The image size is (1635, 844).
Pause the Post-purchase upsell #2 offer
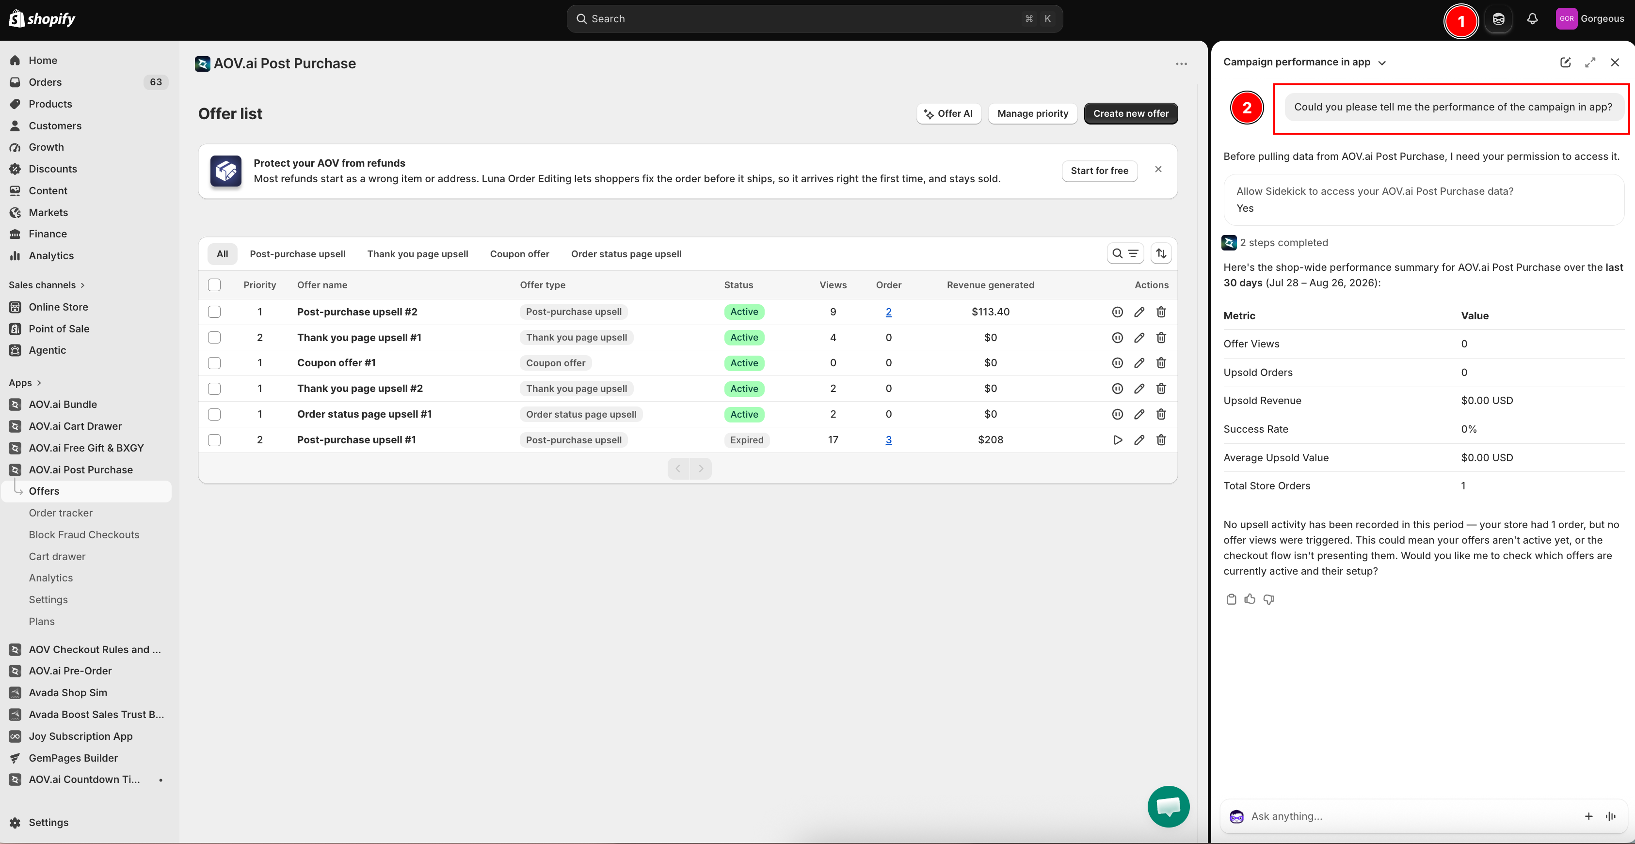1117,312
